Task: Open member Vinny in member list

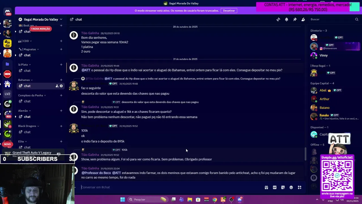Action: (334, 55)
